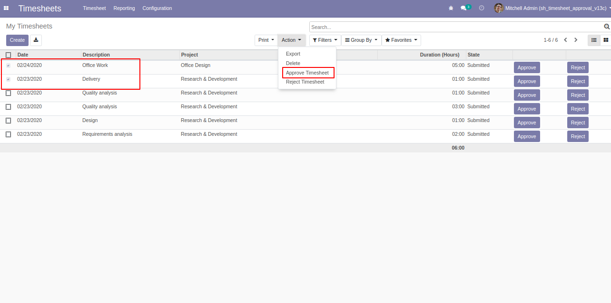This screenshot has width=611, height=303.
Task: Switch to list view
Action: pos(594,40)
